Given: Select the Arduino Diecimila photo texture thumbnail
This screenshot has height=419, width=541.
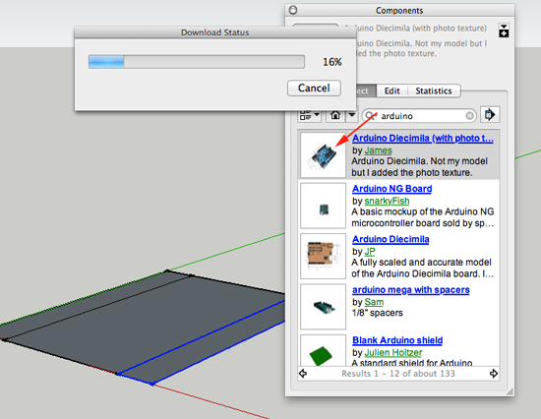Looking at the screenshot, I should point(323,155).
